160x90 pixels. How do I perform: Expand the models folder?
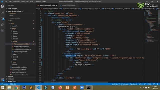15,26
